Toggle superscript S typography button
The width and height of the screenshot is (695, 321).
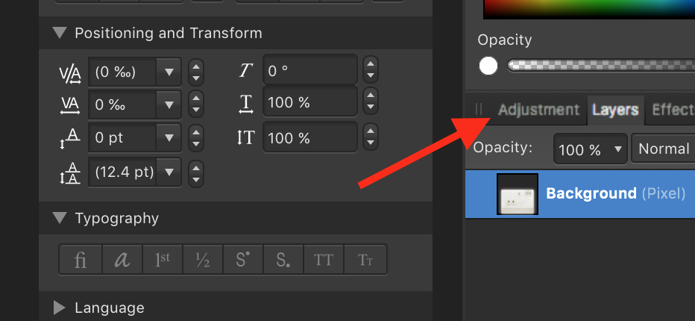[x=243, y=259]
